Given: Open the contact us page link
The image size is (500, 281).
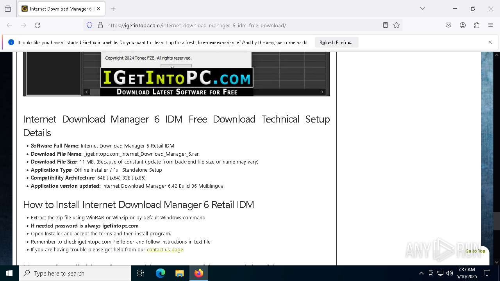Looking at the screenshot, I should pyautogui.click(x=165, y=250).
